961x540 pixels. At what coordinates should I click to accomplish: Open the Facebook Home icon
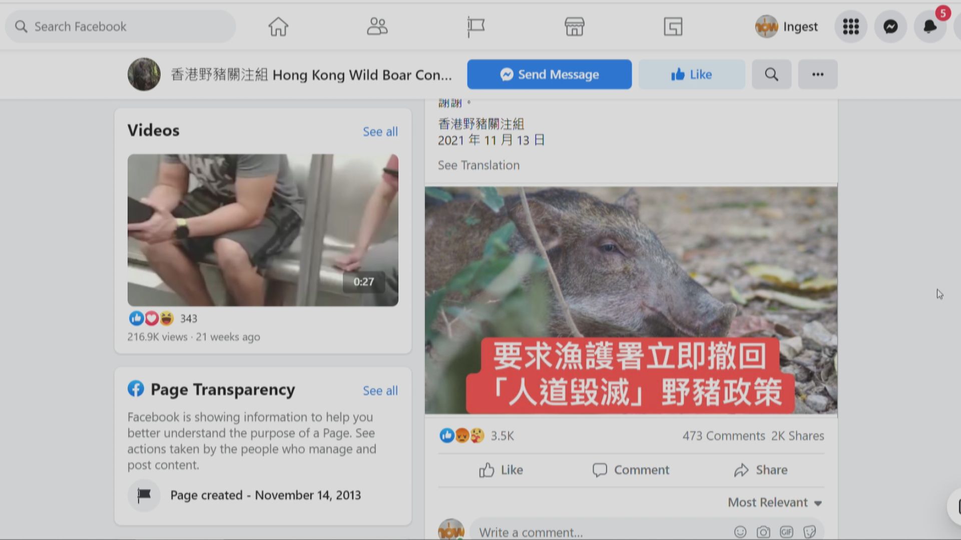(x=278, y=26)
